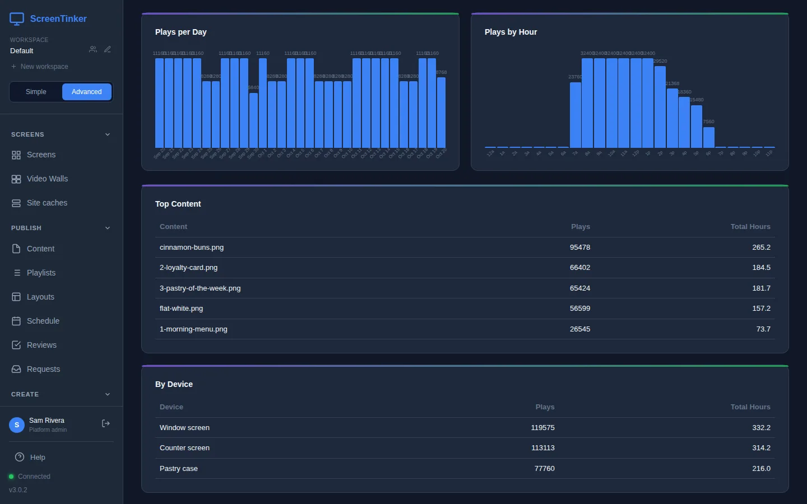Select the 1-morning-menu.png row
Viewport: 807px width, 504px height.
465,329
